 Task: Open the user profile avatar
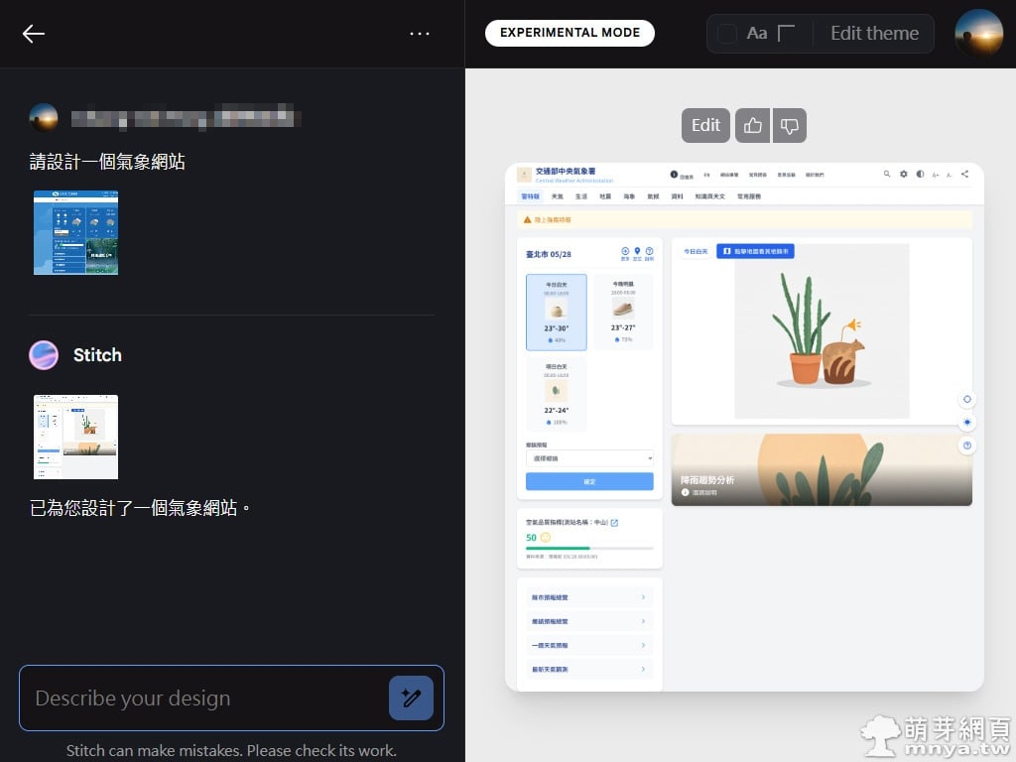[x=978, y=34]
